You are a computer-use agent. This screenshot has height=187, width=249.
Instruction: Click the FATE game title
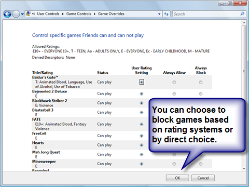[x=36, y=119]
